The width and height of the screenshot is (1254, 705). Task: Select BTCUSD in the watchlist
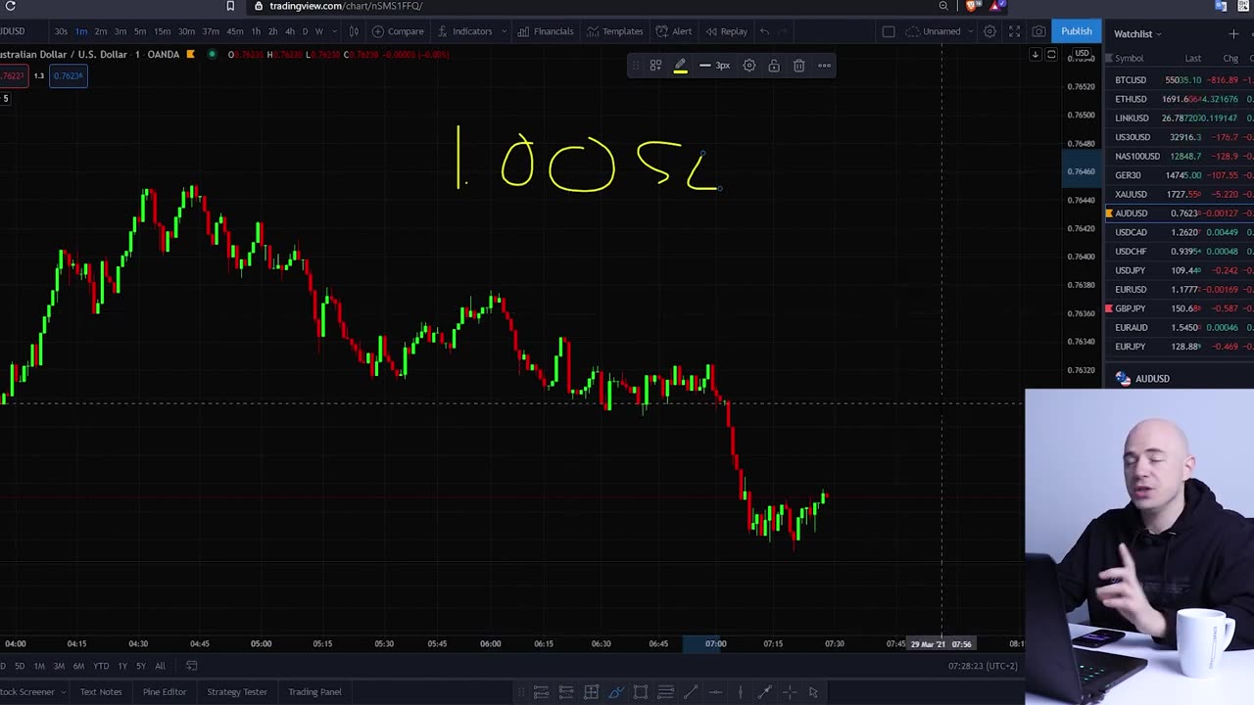coord(1181,80)
